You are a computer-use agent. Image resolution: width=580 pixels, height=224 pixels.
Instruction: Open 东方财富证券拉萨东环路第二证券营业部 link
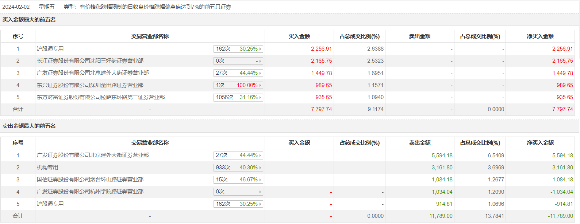[x=100, y=97]
